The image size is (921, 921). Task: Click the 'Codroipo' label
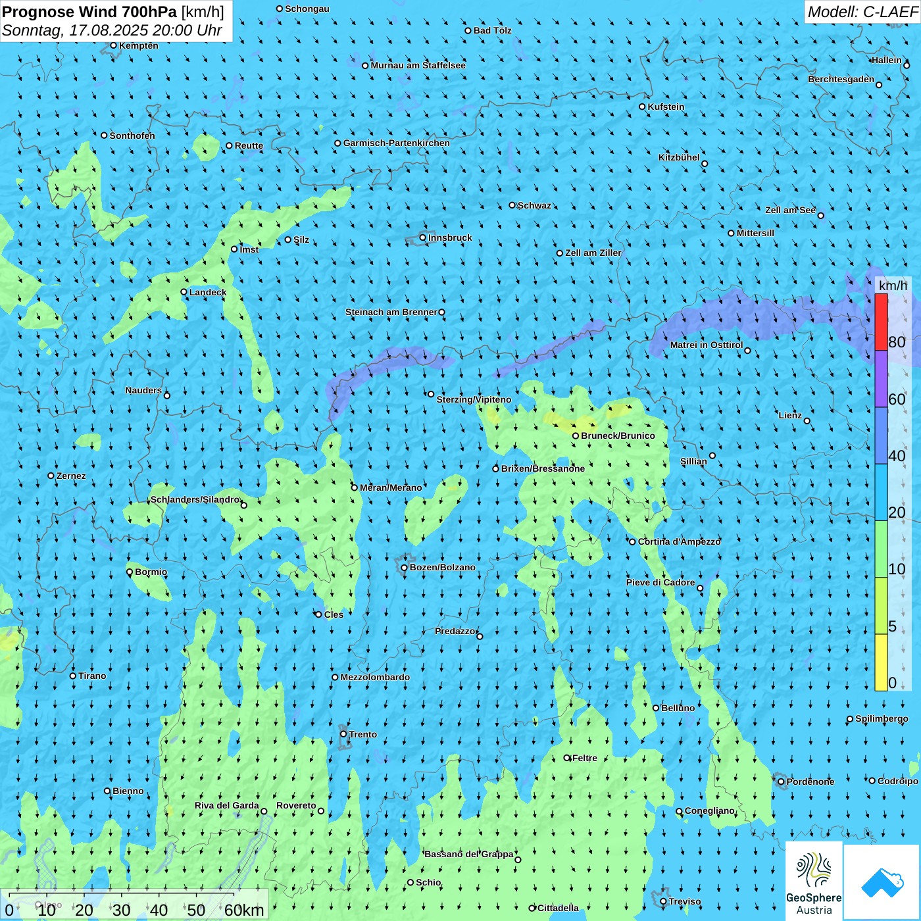click(x=898, y=781)
